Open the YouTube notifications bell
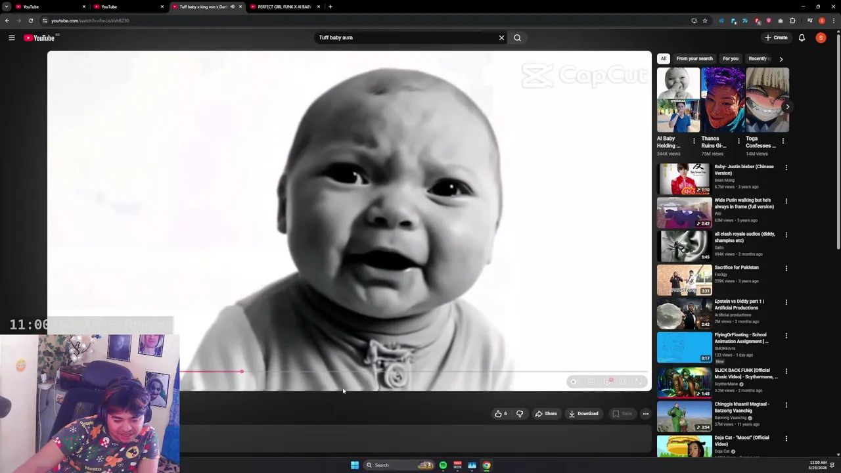 [x=802, y=38]
